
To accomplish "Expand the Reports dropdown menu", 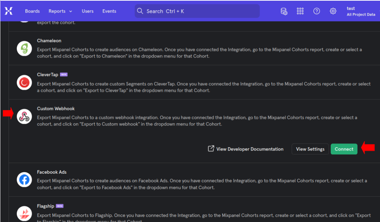I will [60, 11].
